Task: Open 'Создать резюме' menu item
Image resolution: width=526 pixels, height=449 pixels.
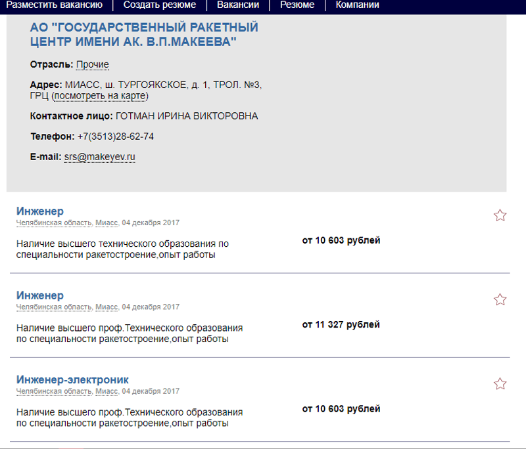Action: (160, 5)
